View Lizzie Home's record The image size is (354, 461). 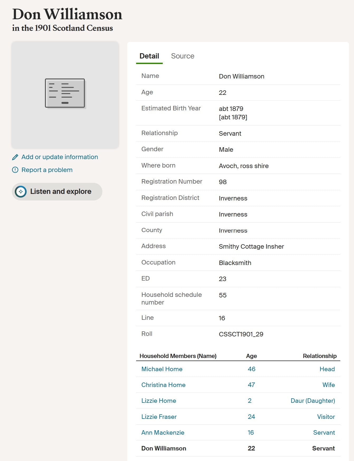(x=159, y=401)
